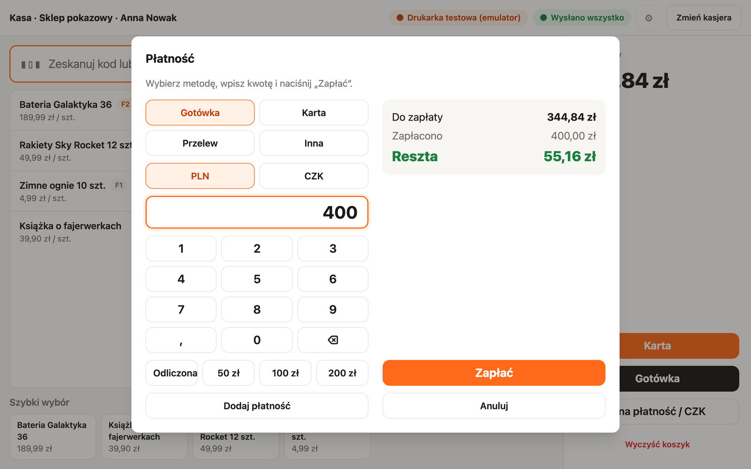Click the Wyczyść koszyk link
Viewport: 751px width, 469px height.
click(657, 444)
